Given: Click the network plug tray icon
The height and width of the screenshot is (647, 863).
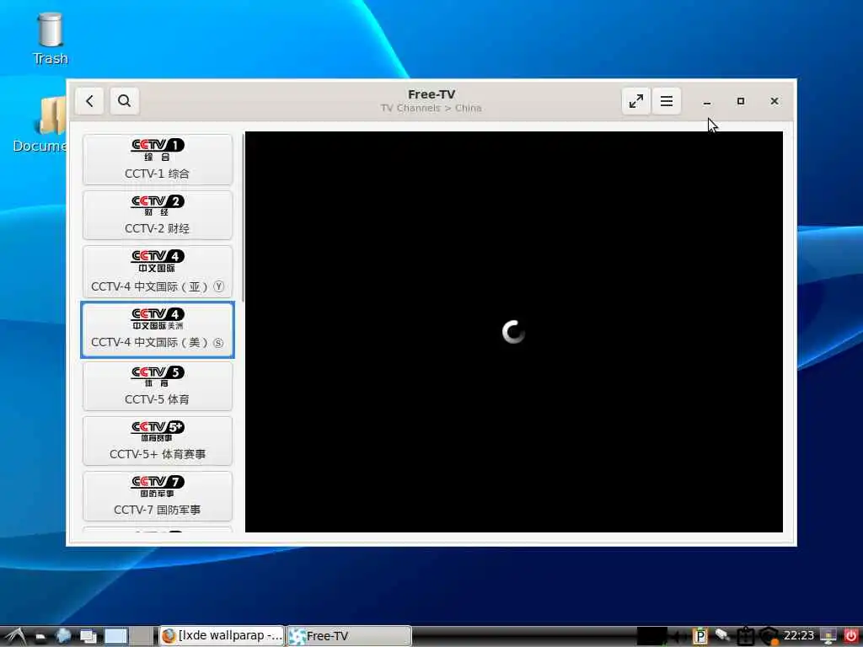Looking at the screenshot, I should click(722, 636).
